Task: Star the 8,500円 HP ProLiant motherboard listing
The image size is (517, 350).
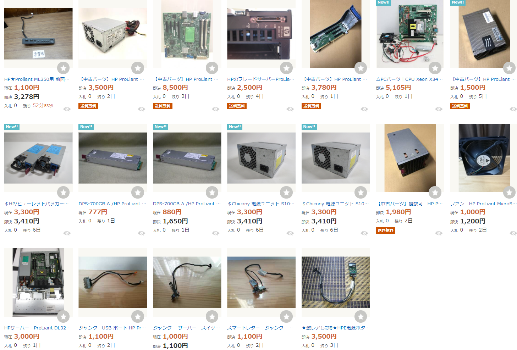Action: click(x=212, y=68)
